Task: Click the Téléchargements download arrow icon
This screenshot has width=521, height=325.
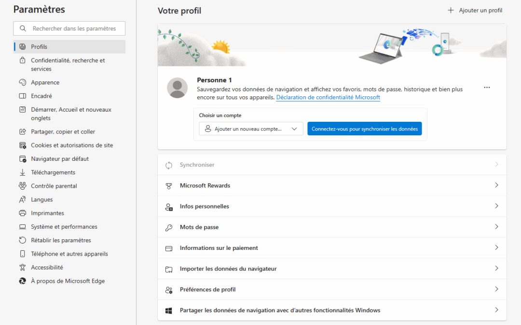Action: (x=22, y=172)
